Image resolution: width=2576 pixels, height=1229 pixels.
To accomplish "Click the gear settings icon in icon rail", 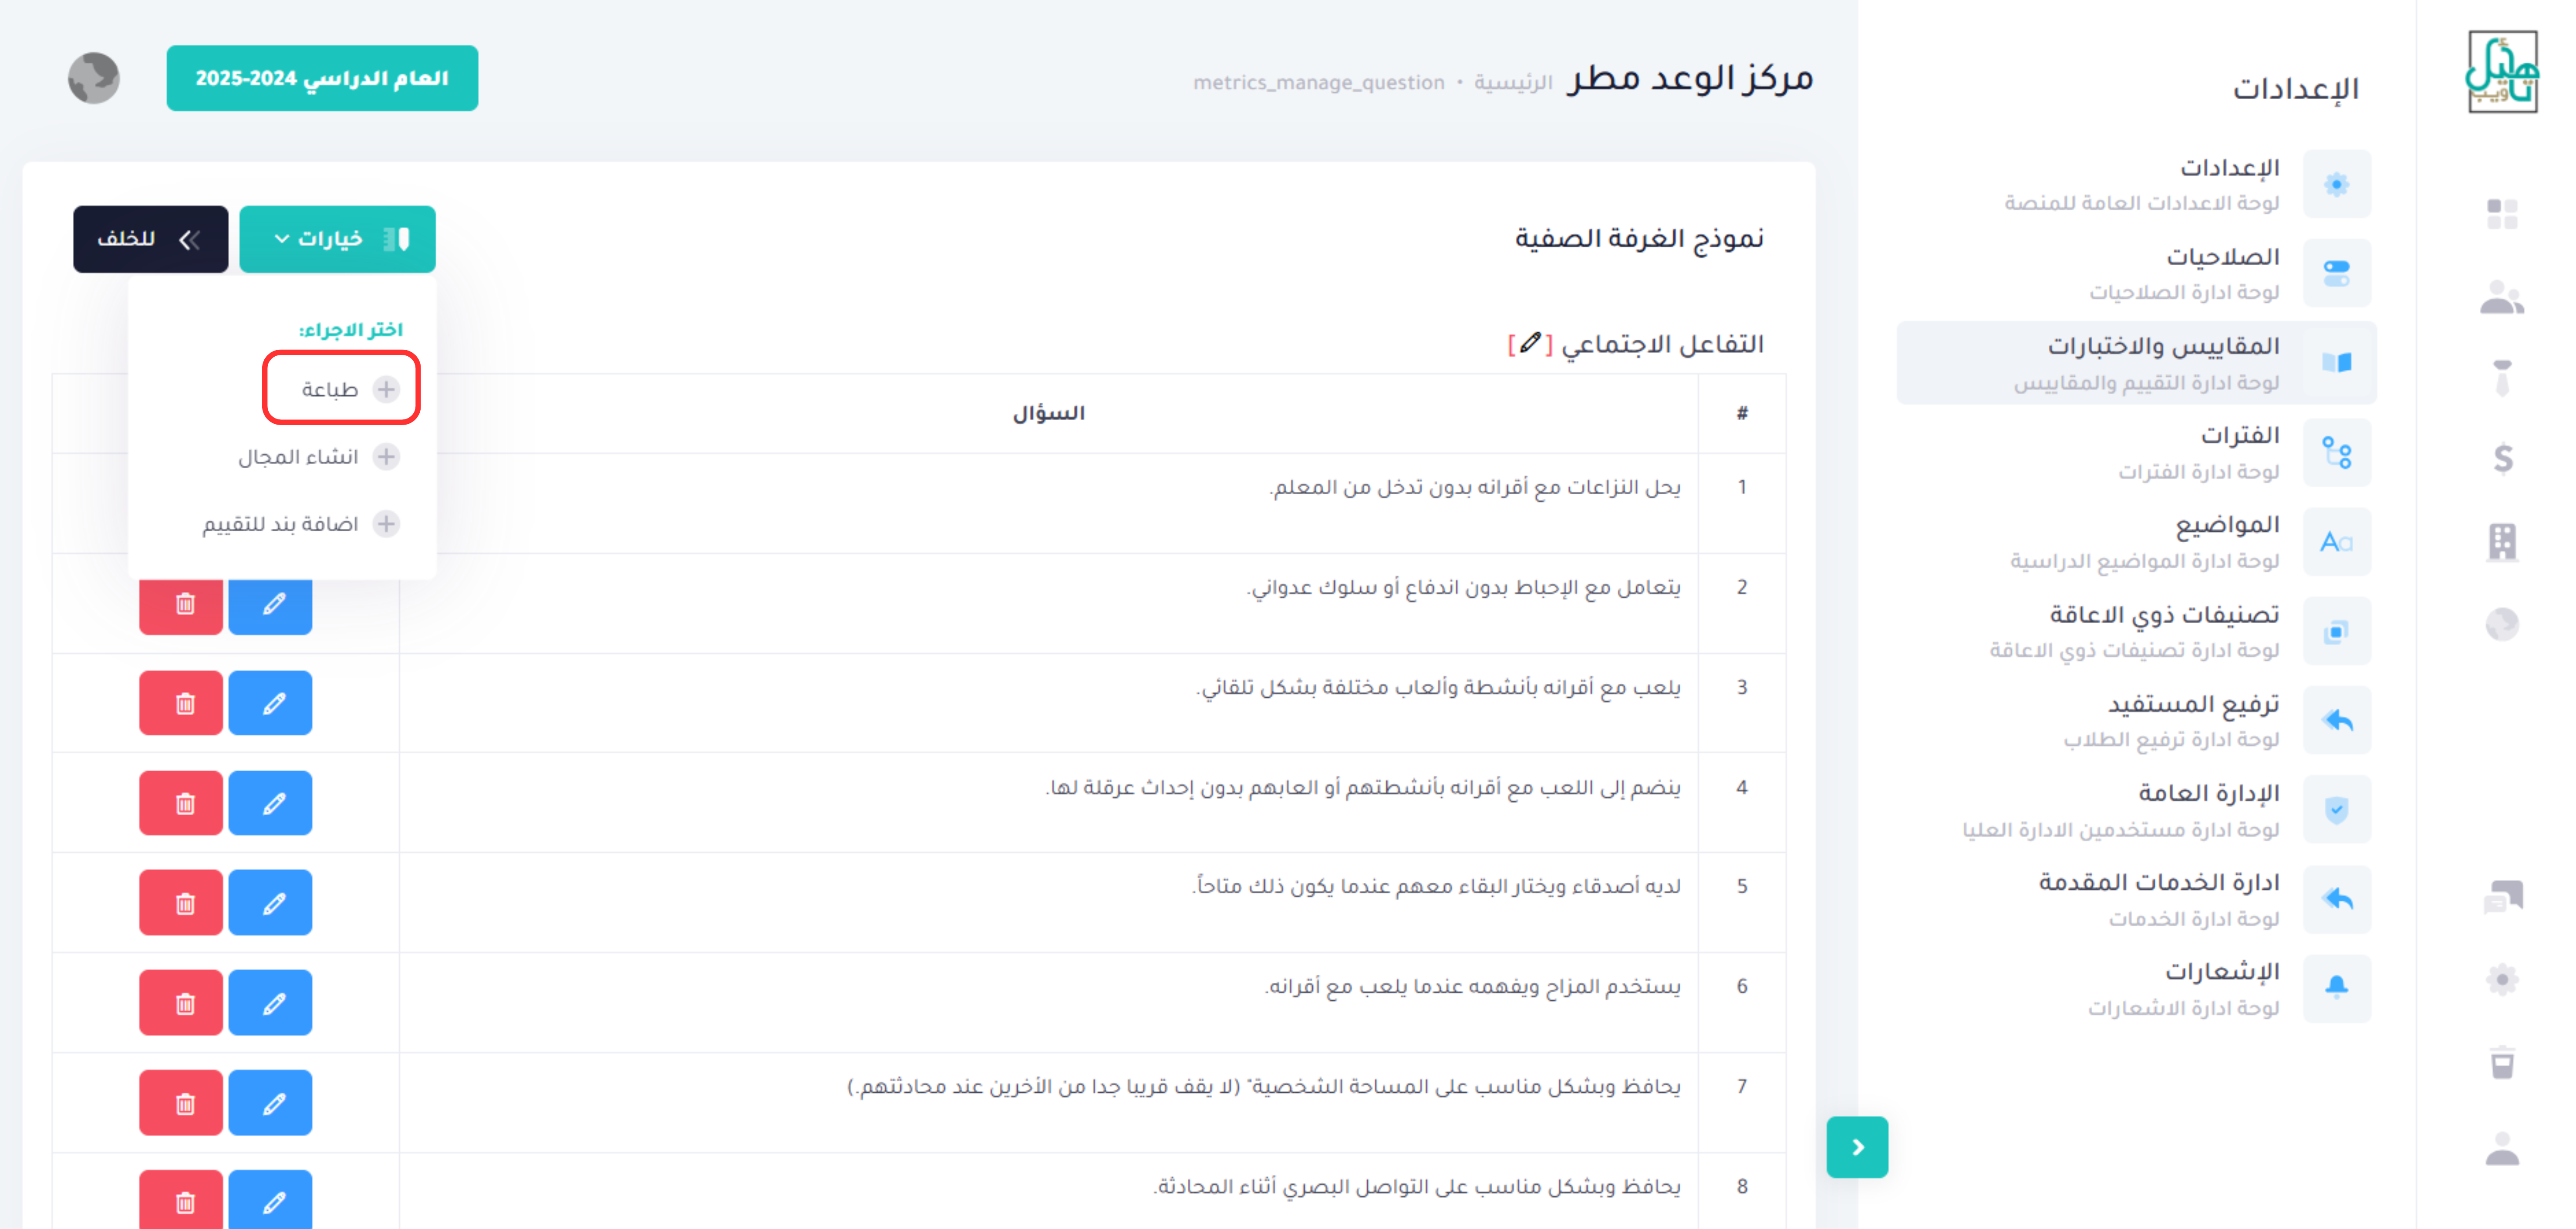I will tap(2502, 979).
